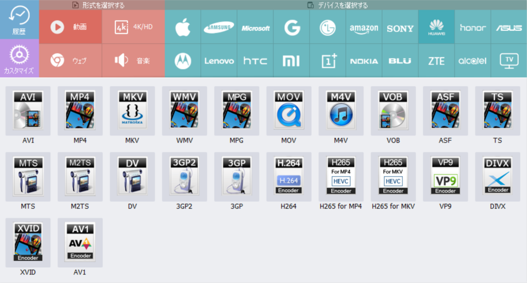Select the TS output format
This screenshot has width=527, height=283.
498,111
